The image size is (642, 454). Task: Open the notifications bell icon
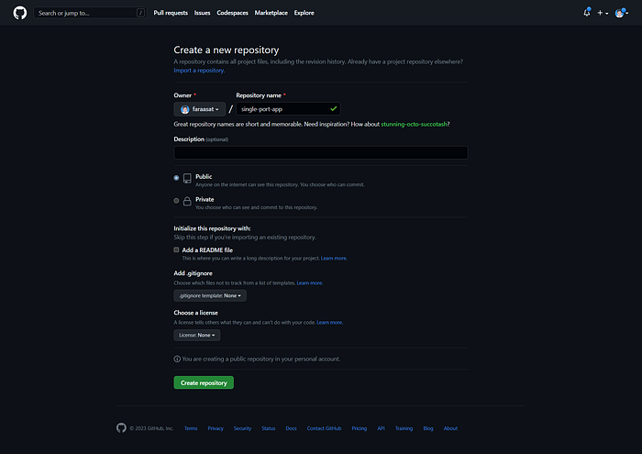coord(587,13)
